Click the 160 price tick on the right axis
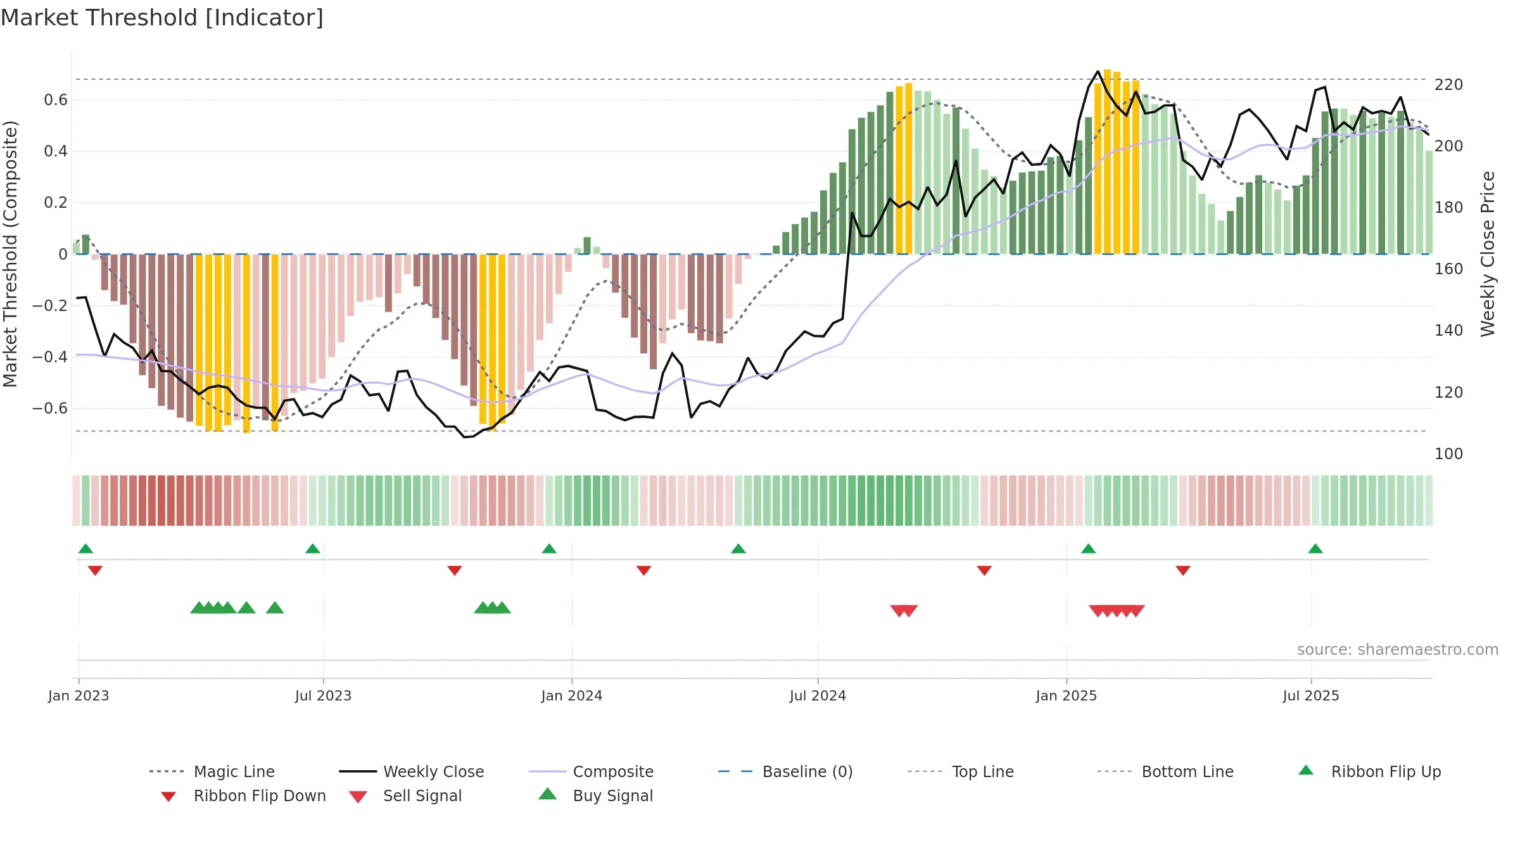The image size is (1520, 855). 1449,269
